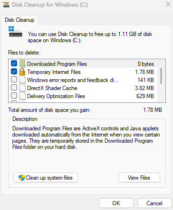Click the shield icon on Clean up system files
Viewport: 173px width, 210px height.
(22, 178)
